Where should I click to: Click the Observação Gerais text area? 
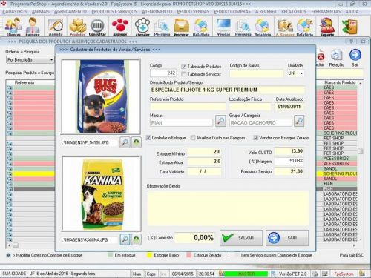coord(228,208)
